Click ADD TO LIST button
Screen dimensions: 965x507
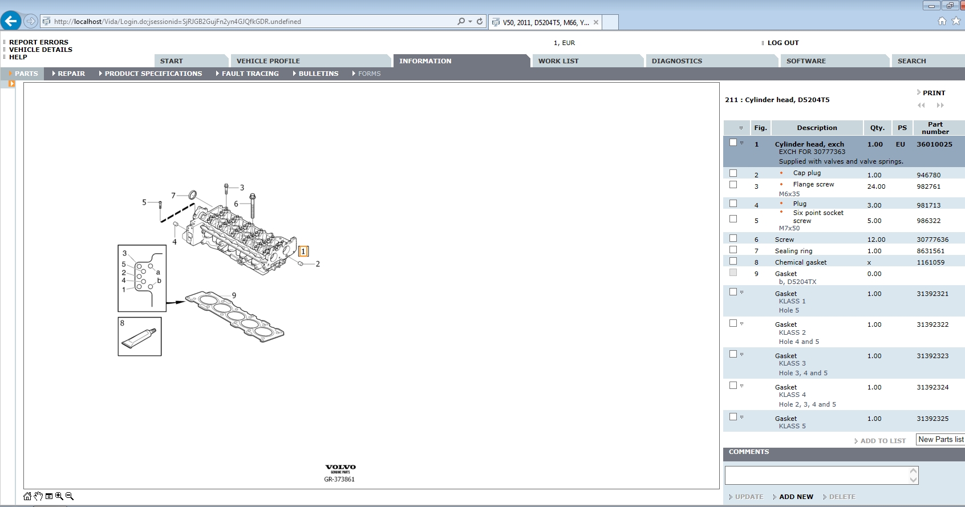coord(883,441)
